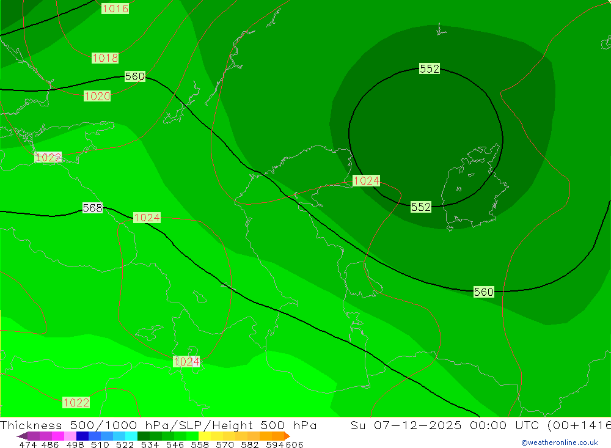The height and width of the screenshot is (448, 611).
Task: Click the bottommost 1024 isobar label
Action: click(x=186, y=361)
